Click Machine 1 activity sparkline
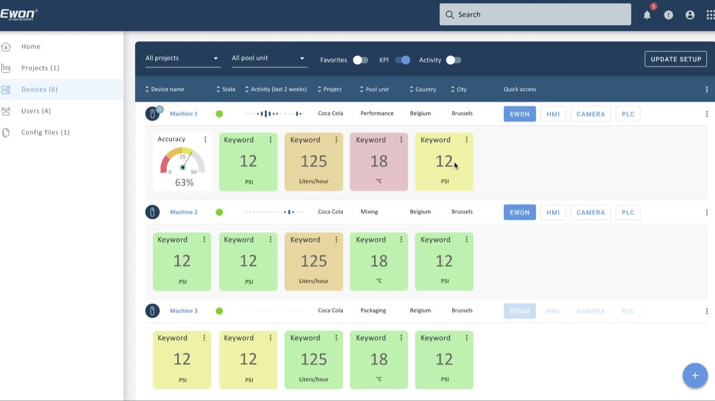This screenshot has width=715, height=401. click(x=273, y=114)
